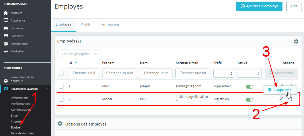This screenshot has width=304, height=136.
Task: Open the Profil filter dropdown
Action: point(224,73)
